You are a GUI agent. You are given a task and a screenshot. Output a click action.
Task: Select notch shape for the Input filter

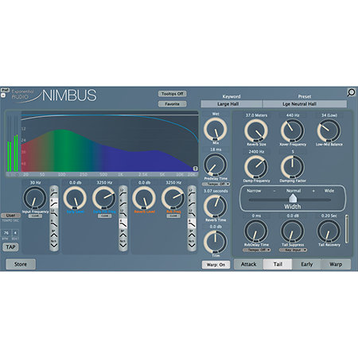pos(54,243)
